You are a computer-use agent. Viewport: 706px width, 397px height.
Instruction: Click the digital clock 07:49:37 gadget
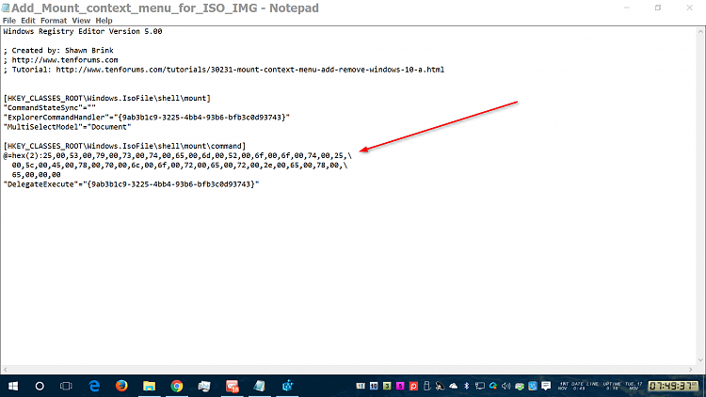(x=673, y=387)
